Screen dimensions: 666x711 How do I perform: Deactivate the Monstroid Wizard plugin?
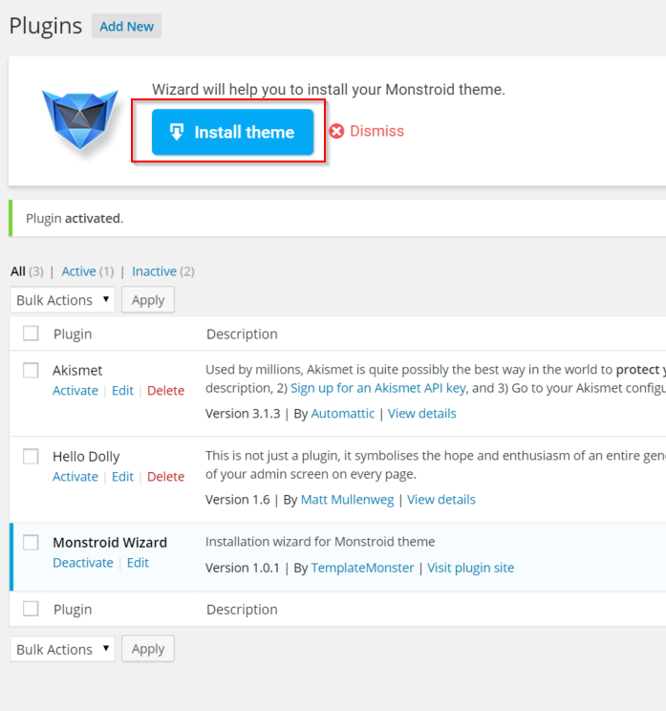[x=83, y=563]
